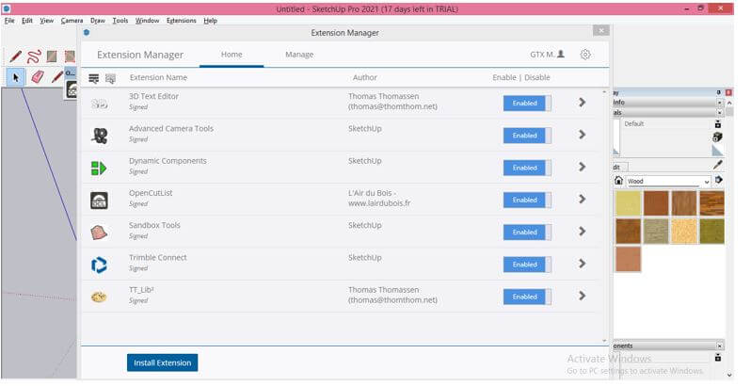Open the Draw menu

[x=98, y=21]
